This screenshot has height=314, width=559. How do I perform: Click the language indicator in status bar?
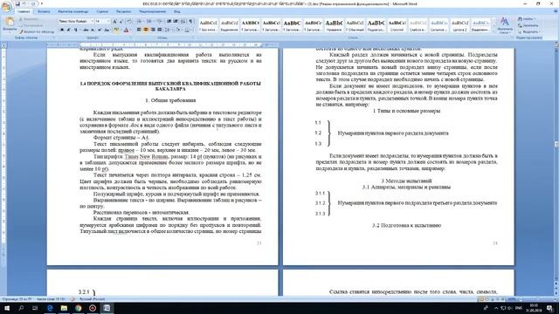coord(92,299)
